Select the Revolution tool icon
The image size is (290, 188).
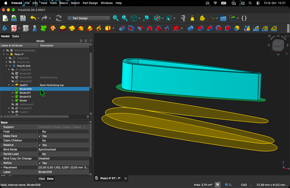(x=72, y=29)
